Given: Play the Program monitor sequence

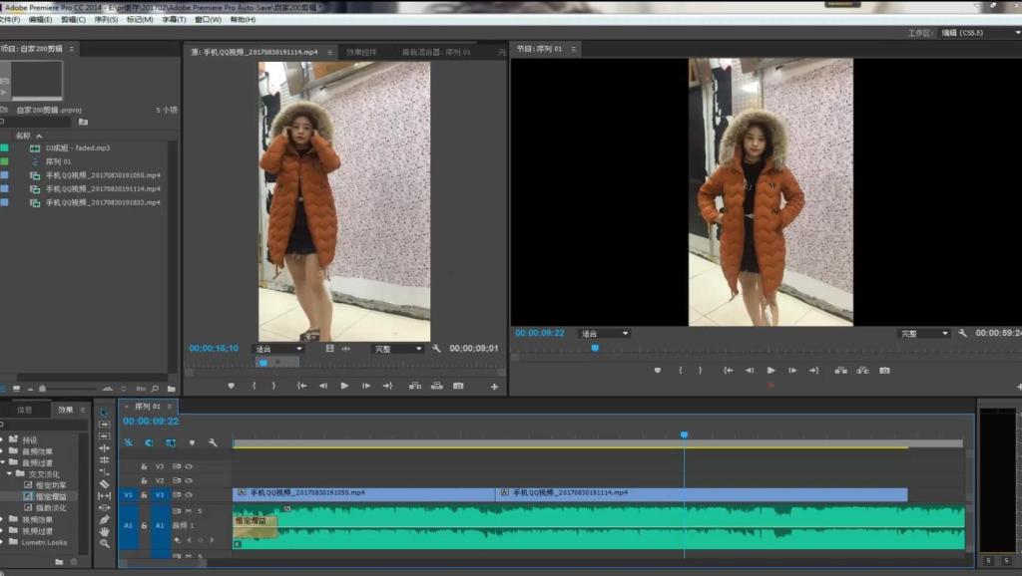Looking at the screenshot, I should (771, 371).
